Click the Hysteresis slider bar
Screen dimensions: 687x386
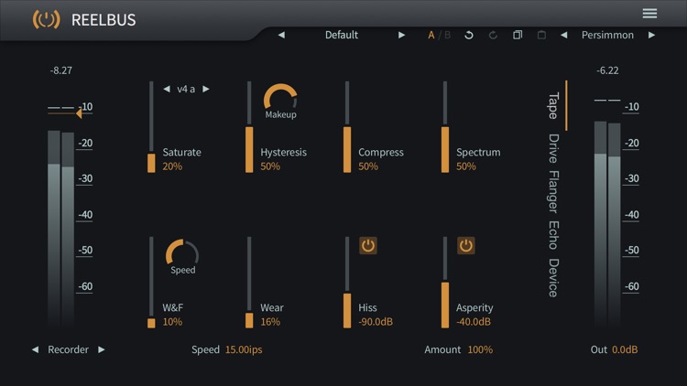[249, 127]
